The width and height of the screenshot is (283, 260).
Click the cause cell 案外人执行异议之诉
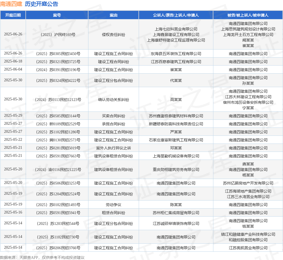(114, 148)
